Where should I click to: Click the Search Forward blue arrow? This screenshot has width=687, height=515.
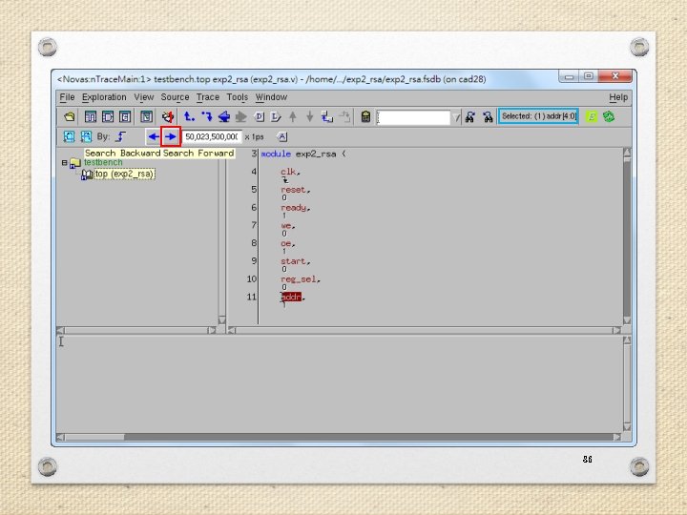(171, 136)
